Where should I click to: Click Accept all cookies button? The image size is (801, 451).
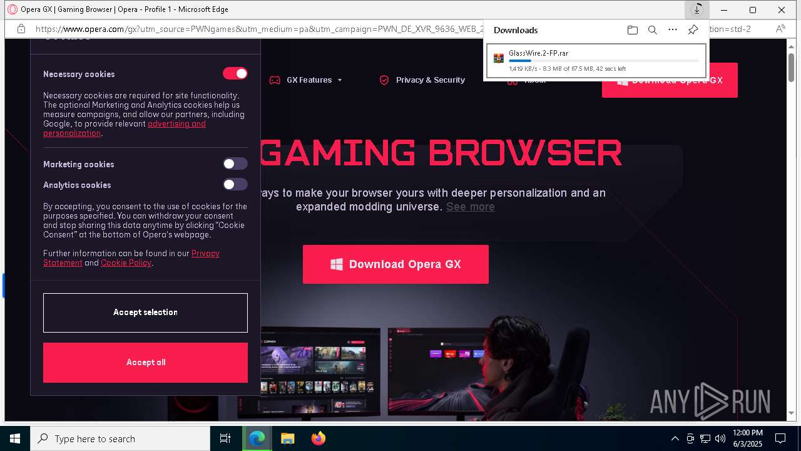coord(145,362)
